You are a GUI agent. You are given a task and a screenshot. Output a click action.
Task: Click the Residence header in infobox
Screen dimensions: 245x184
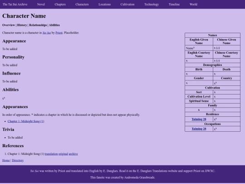click(x=212, y=114)
